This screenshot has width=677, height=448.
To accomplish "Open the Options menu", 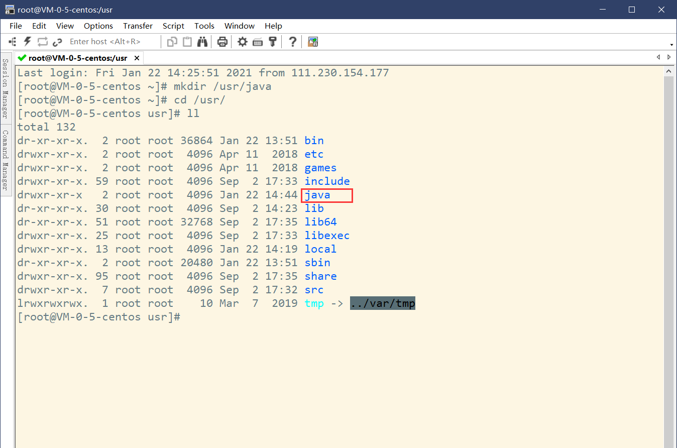I will 98,26.
